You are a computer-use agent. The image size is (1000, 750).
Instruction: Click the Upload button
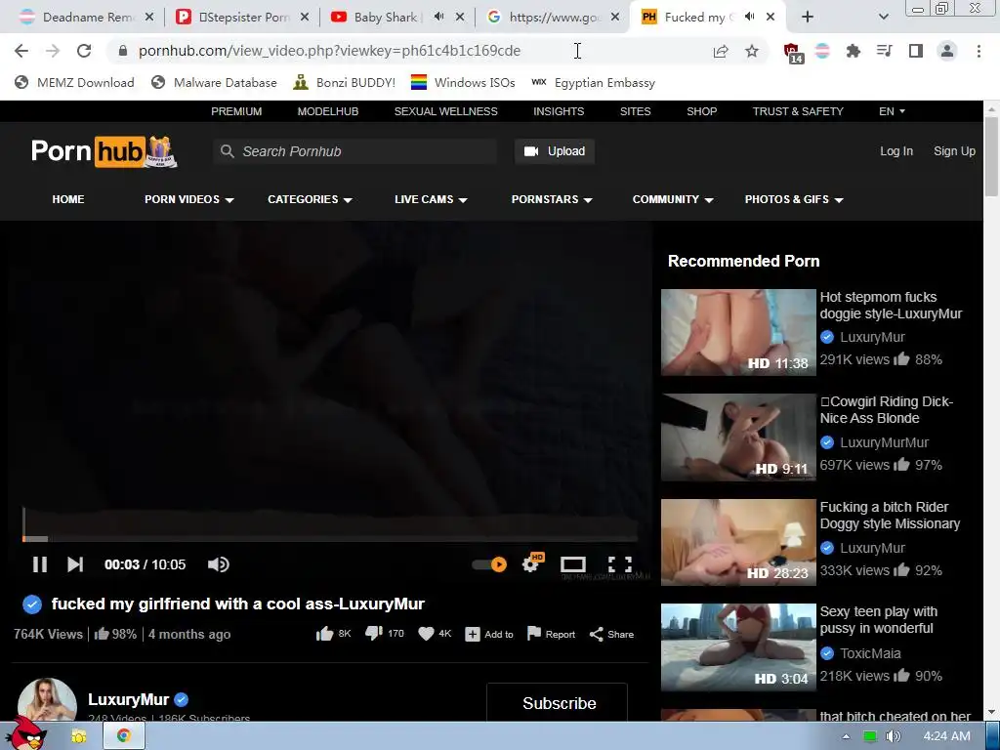[555, 151]
